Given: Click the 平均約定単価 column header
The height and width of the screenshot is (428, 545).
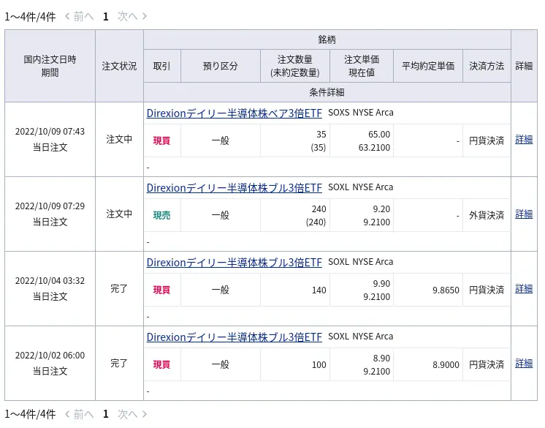Looking at the screenshot, I should click(428, 66).
